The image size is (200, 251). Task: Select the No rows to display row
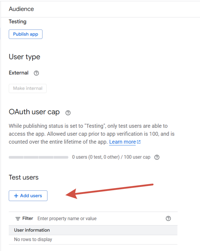pyautogui.click(x=33, y=240)
